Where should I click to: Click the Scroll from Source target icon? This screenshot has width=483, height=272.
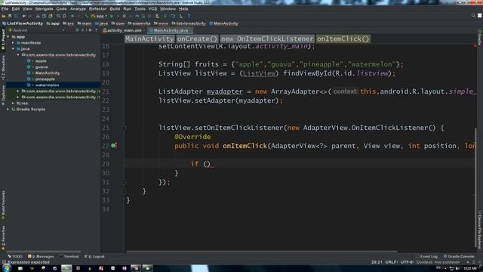point(77,30)
